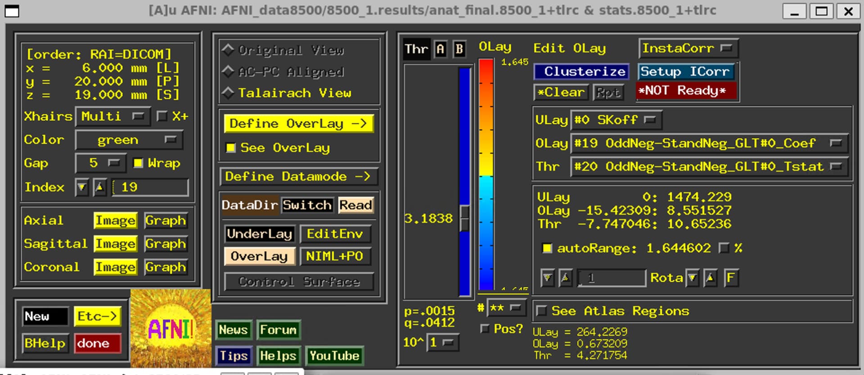
Task: Click the NIML+PO button
Action: click(335, 256)
